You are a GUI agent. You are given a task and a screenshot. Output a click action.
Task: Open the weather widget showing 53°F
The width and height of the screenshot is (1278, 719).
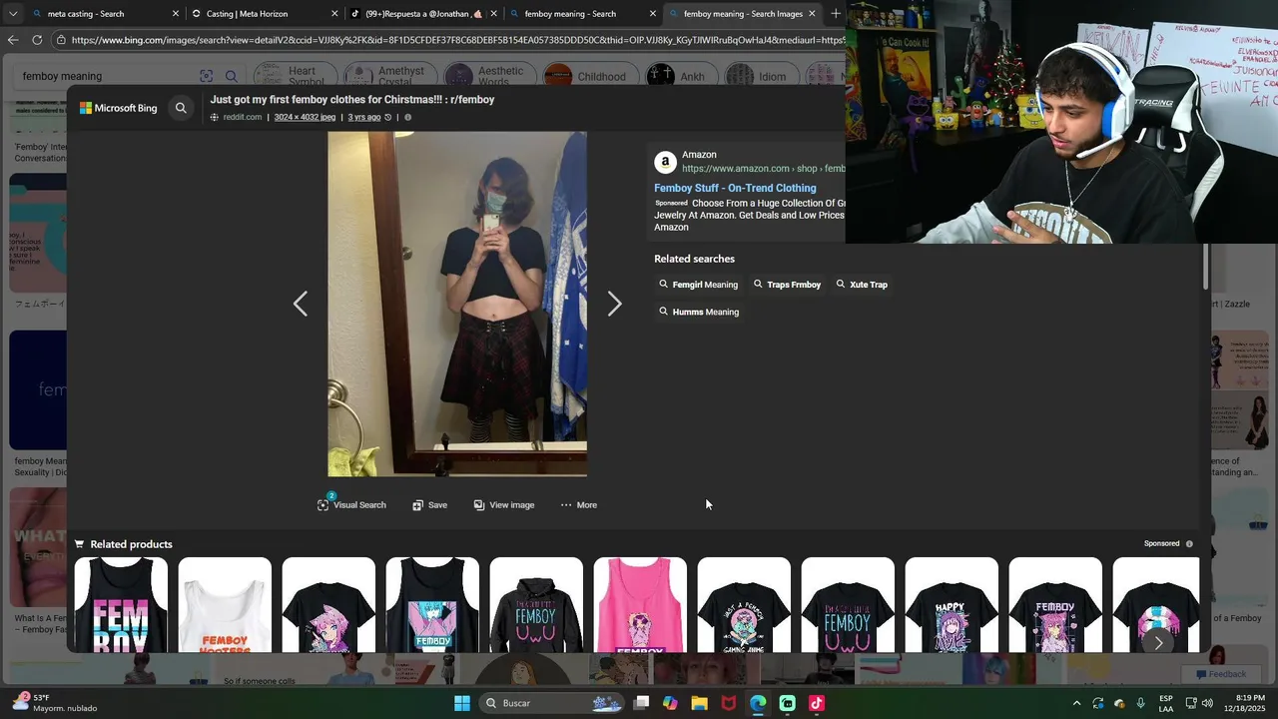tap(55, 703)
